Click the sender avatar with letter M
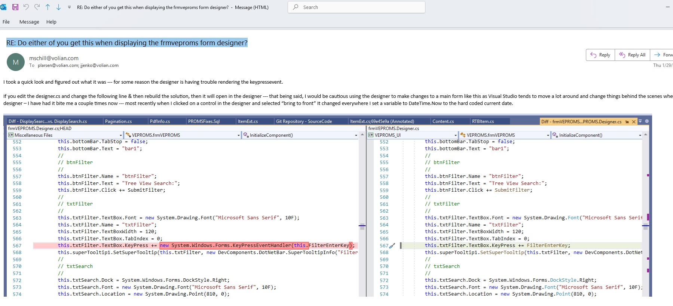The image size is (673, 306). pos(16,62)
